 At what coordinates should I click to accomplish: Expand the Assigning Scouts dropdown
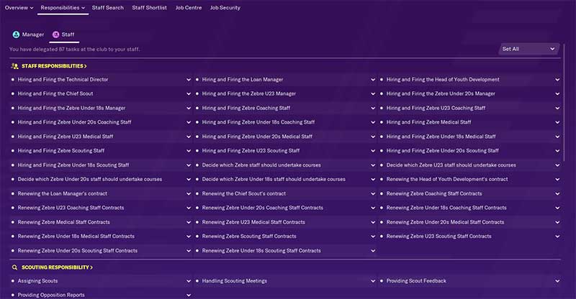click(x=189, y=281)
